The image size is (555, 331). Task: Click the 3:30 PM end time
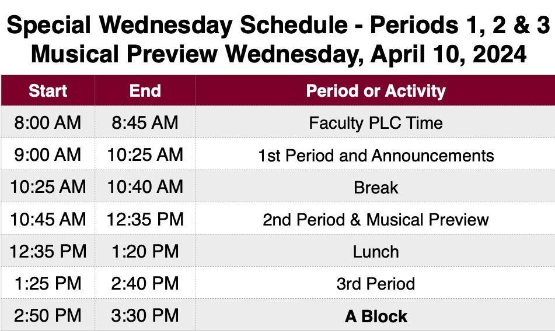pyautogui.click(x=145, y=315)
